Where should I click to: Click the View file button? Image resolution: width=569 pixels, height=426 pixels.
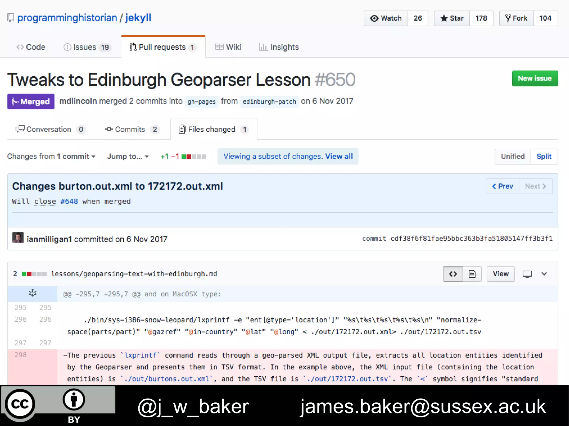501,274
